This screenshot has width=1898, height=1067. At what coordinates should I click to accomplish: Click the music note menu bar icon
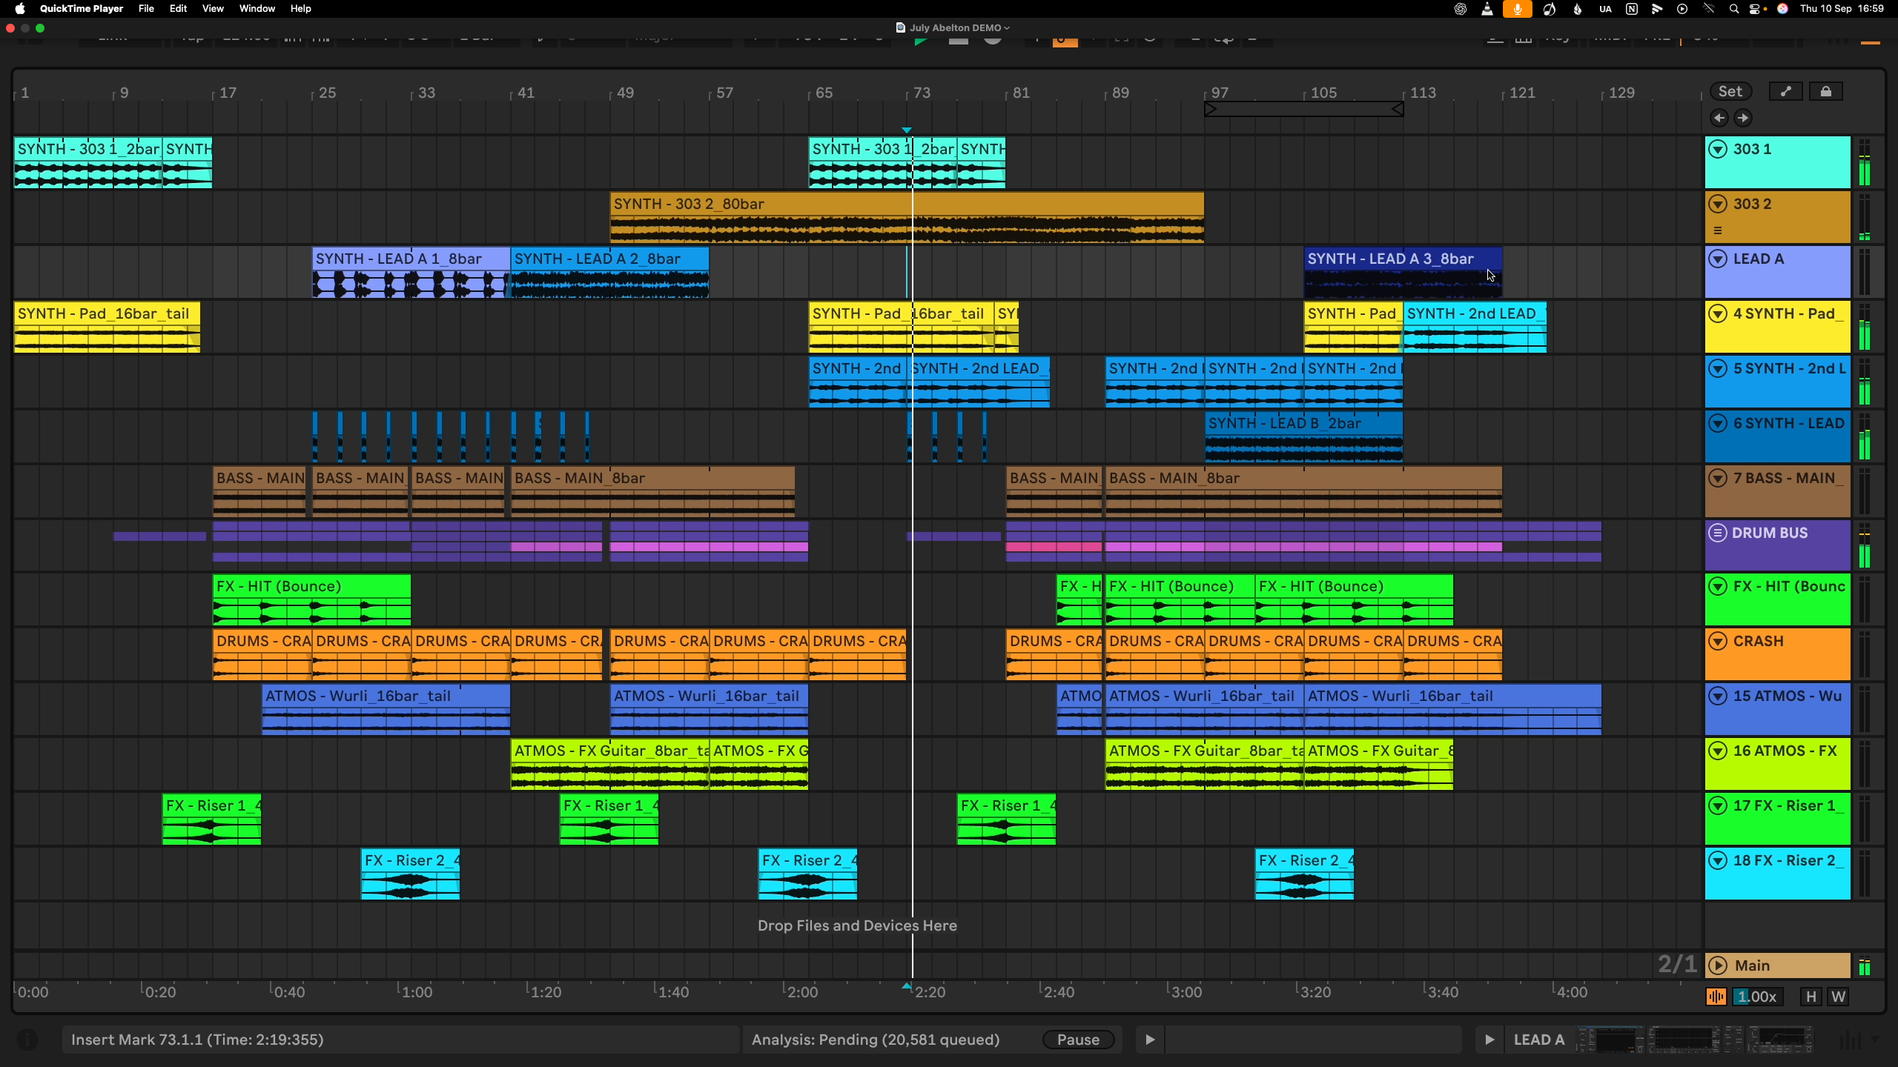tap(1550, 9)
